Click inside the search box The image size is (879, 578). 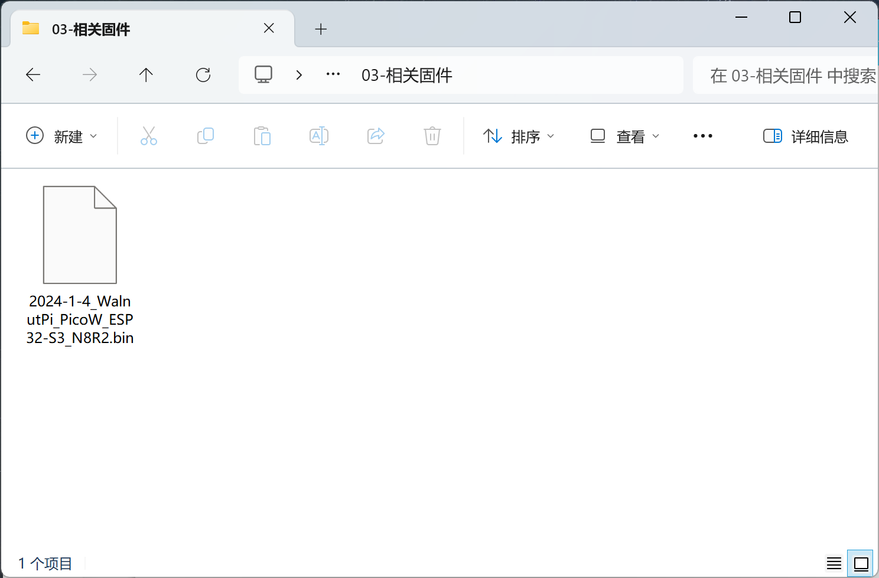[780, 75]
